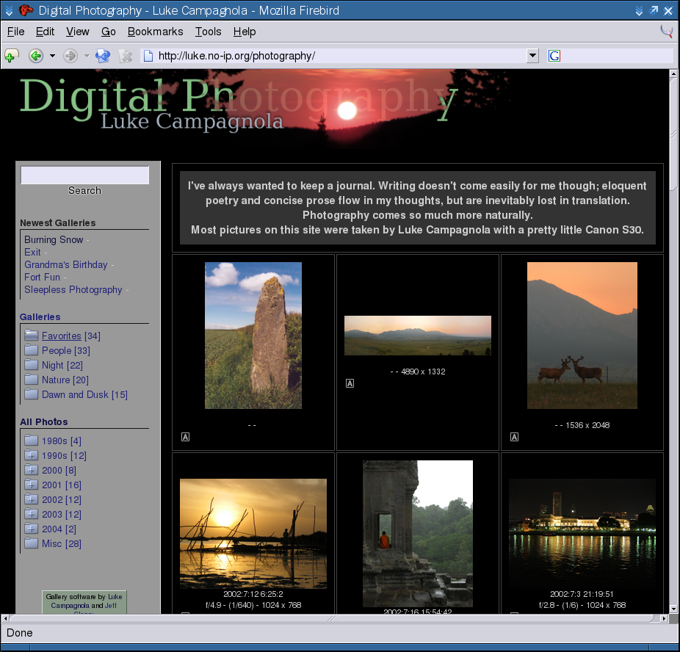This screenshot has height=652, width=680.
Task: Click the folder icon beside Nature
Action: click(x=32, y=380)
